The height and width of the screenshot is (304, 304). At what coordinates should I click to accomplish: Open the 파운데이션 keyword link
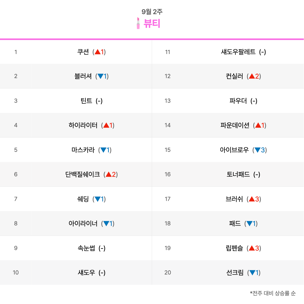(235, 125)
